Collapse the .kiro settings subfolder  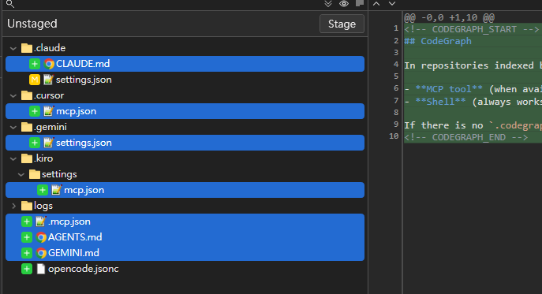point(21,174)
